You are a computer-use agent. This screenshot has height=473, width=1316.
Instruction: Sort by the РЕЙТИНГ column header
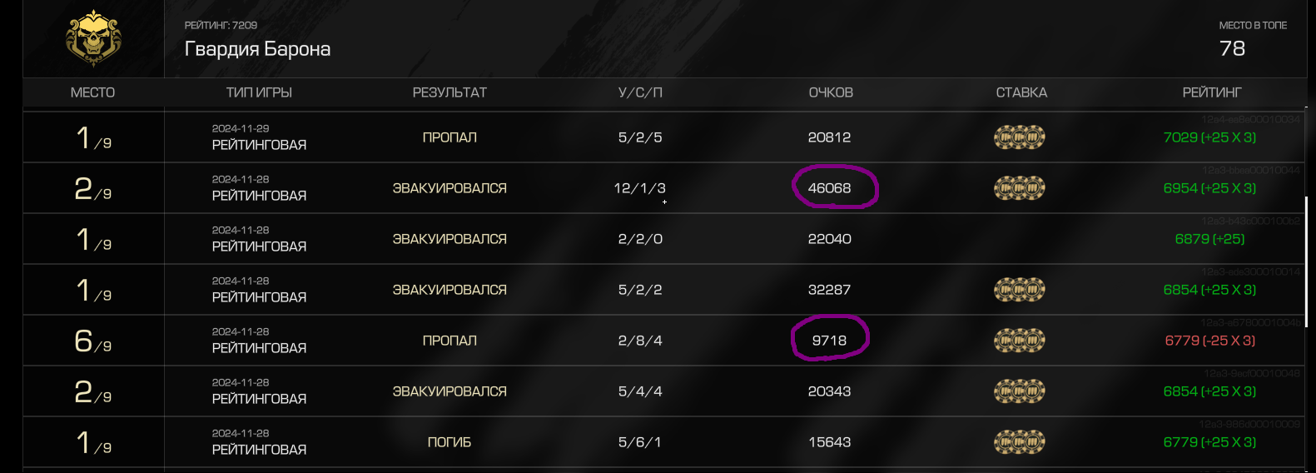[1211, 92]
